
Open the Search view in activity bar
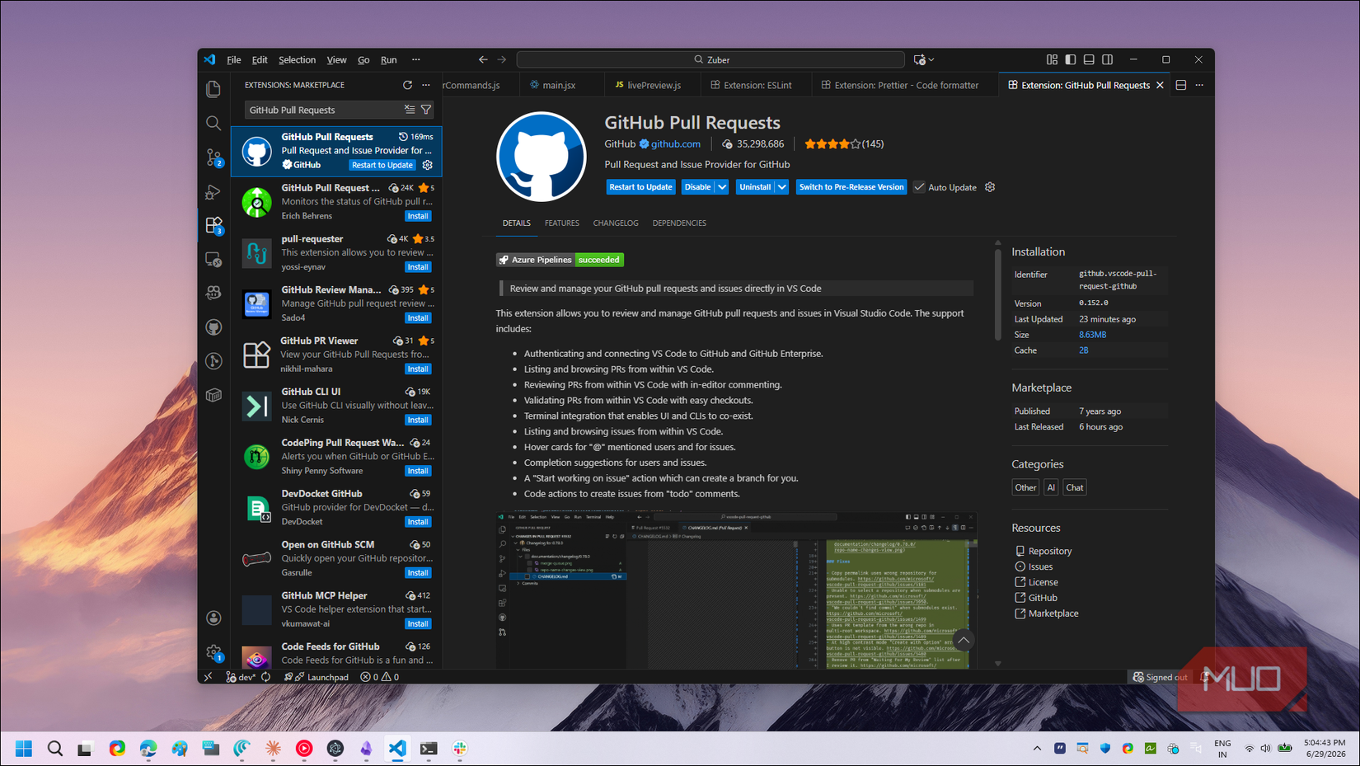click(x=213, y=124)
